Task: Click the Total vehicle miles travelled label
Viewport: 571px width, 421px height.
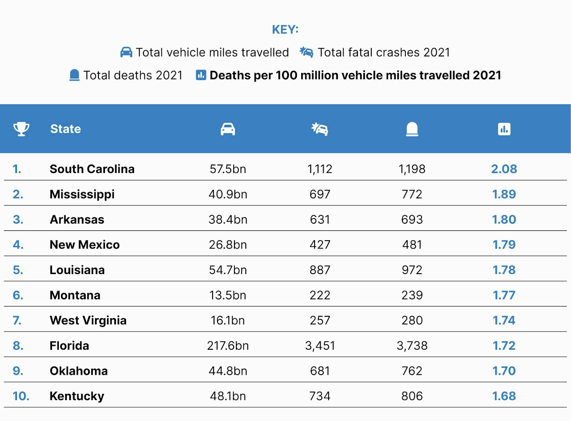Action: (x=212, y=52)
